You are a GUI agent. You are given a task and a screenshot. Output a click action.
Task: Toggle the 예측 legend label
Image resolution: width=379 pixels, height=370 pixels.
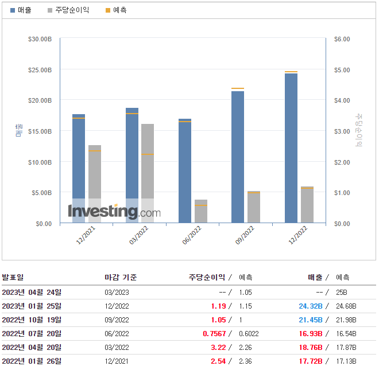point(120,10)
